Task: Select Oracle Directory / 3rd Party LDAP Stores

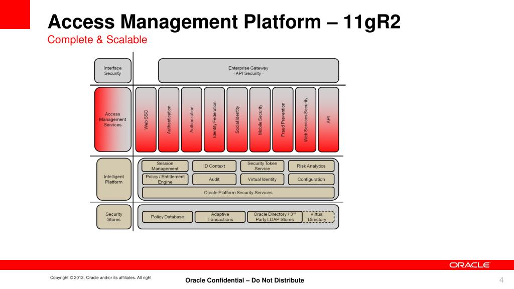Action: pyautogui.click(x=275, y=217)
